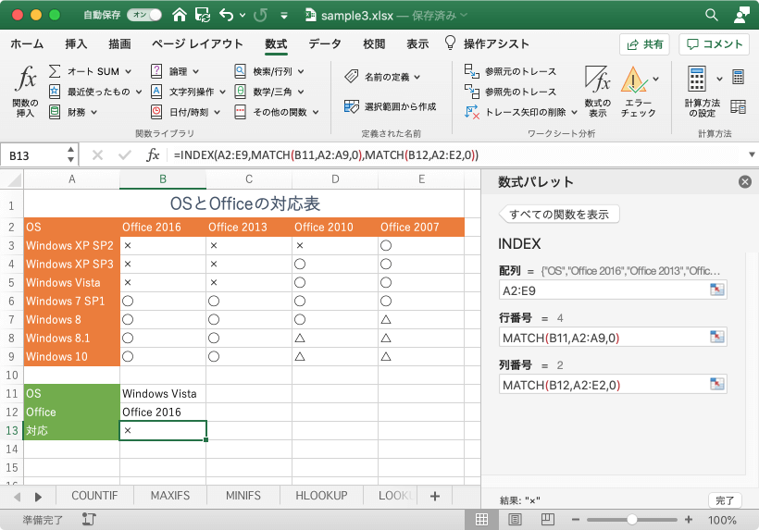The width and height of the screenshot is (759, 530).
Task: Click the zoom out minus button
Action: coord(575,520)
